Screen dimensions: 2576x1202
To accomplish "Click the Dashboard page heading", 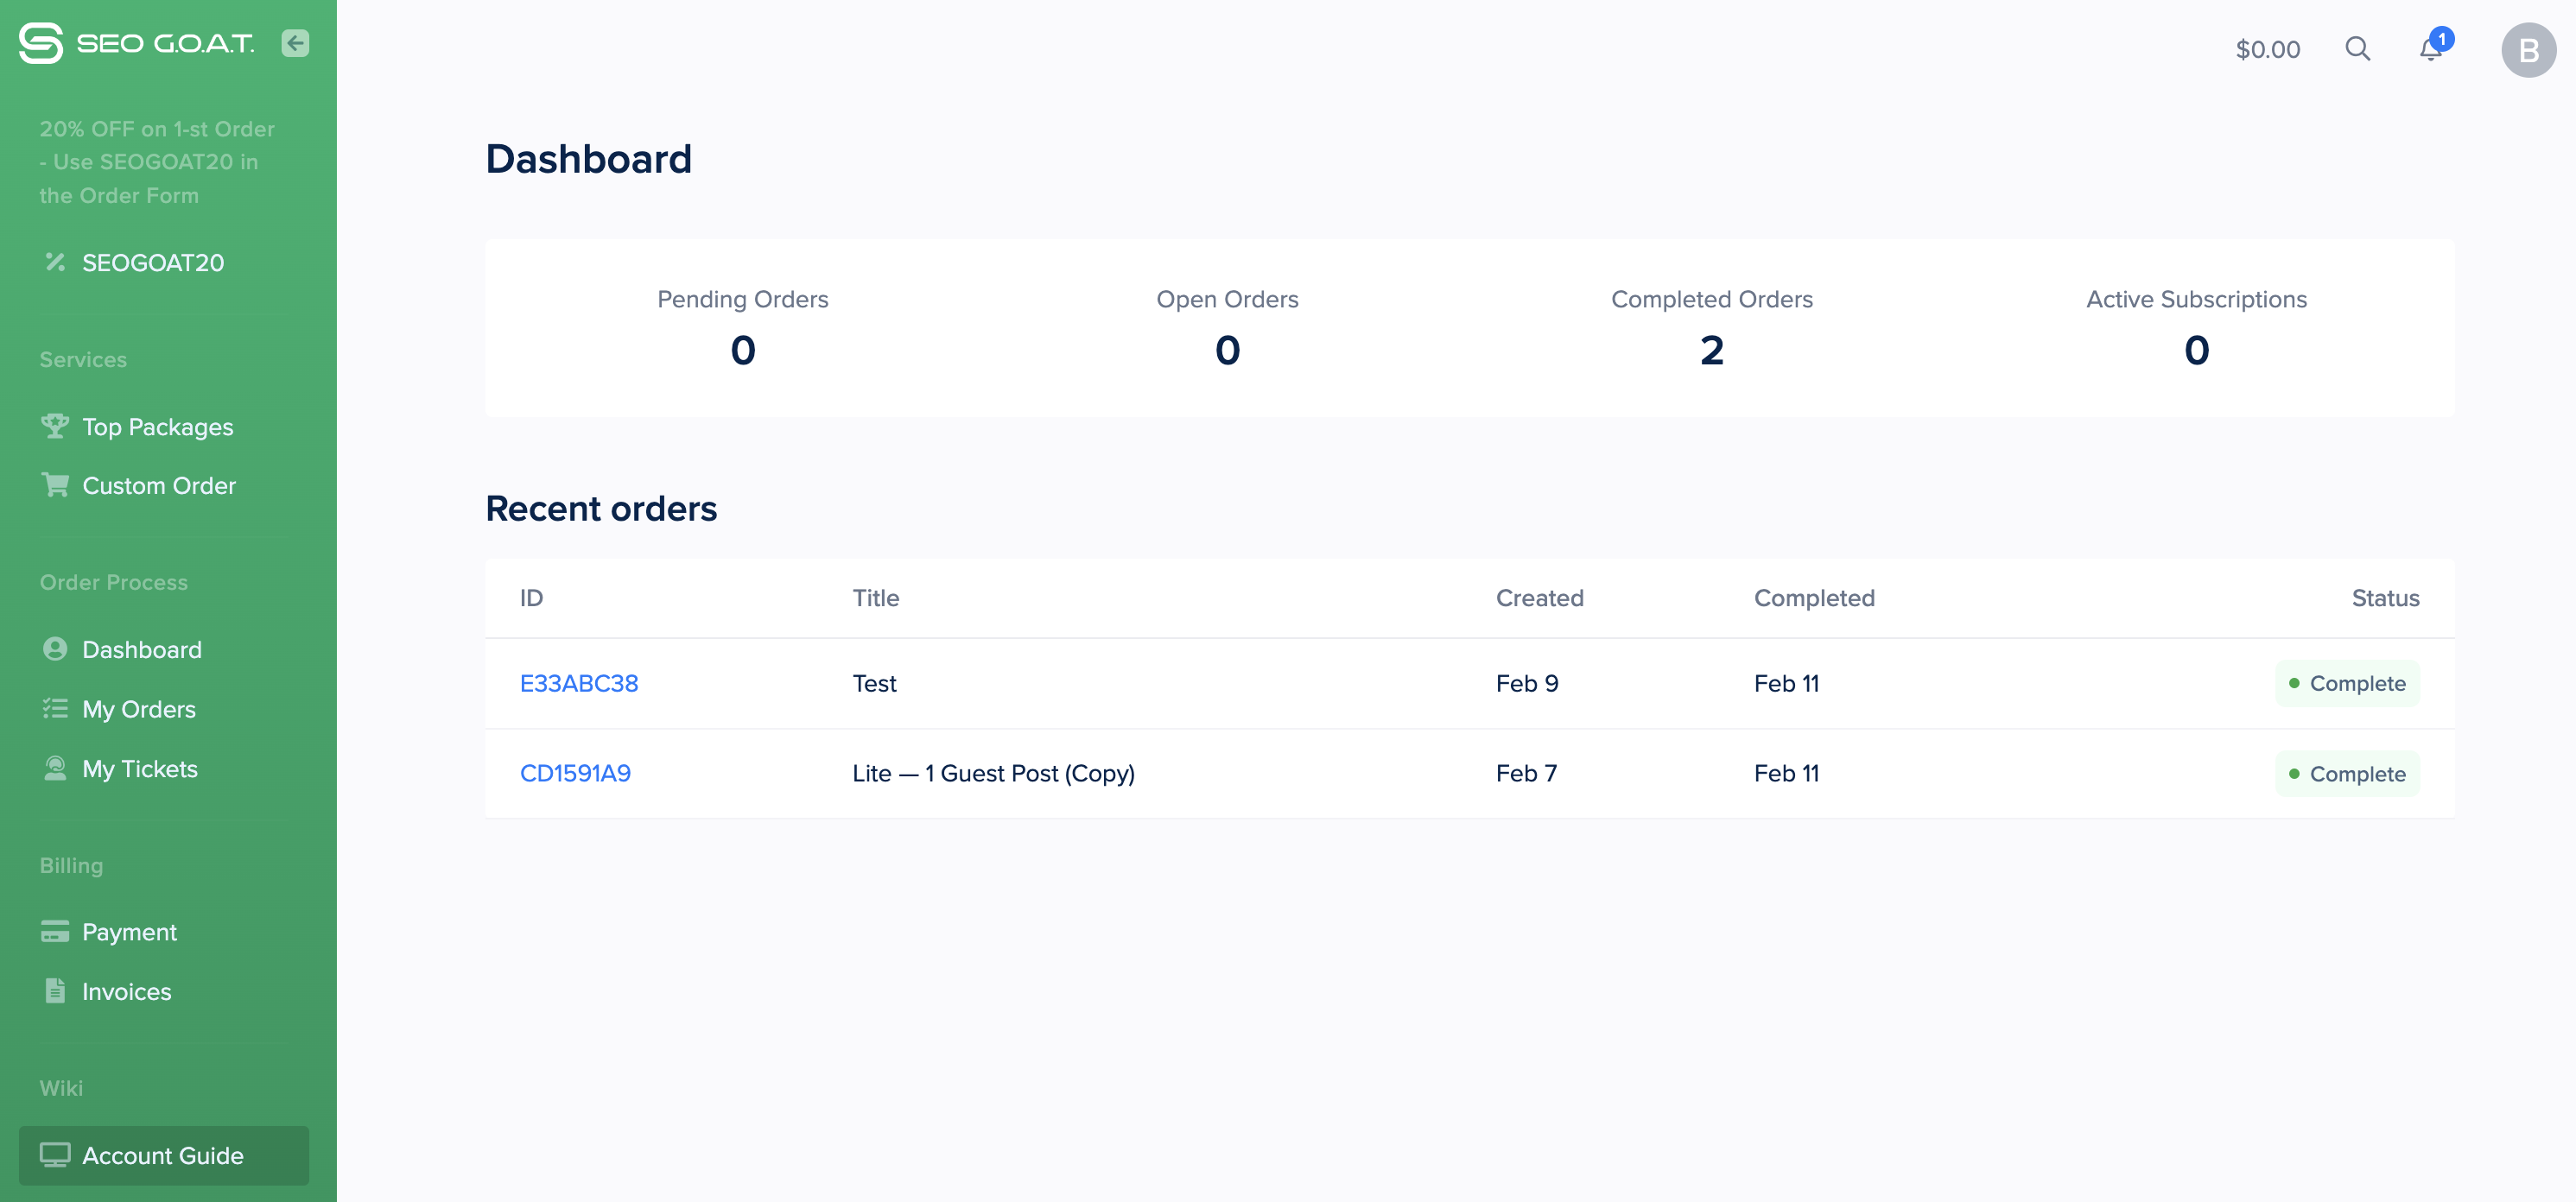I will point(588,159).
